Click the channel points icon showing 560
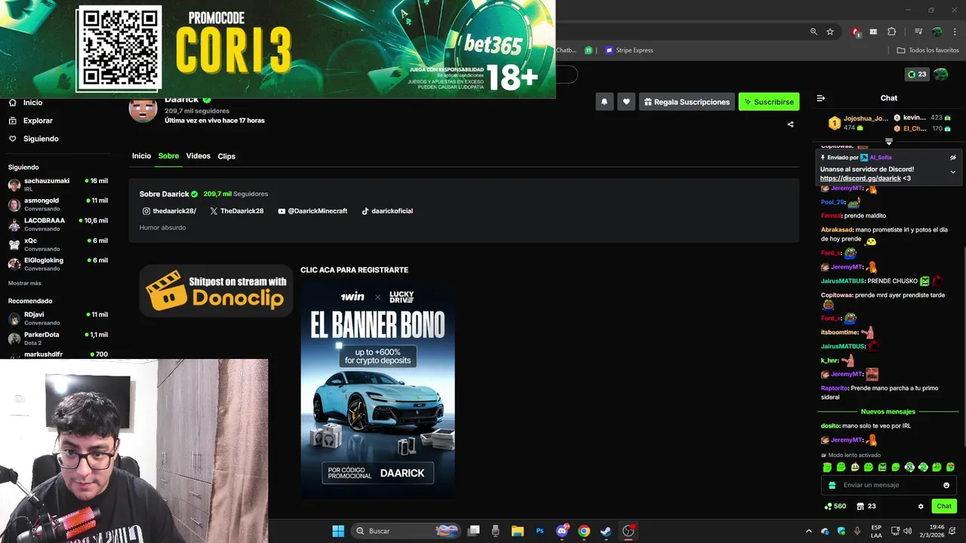 click(835, 506)
